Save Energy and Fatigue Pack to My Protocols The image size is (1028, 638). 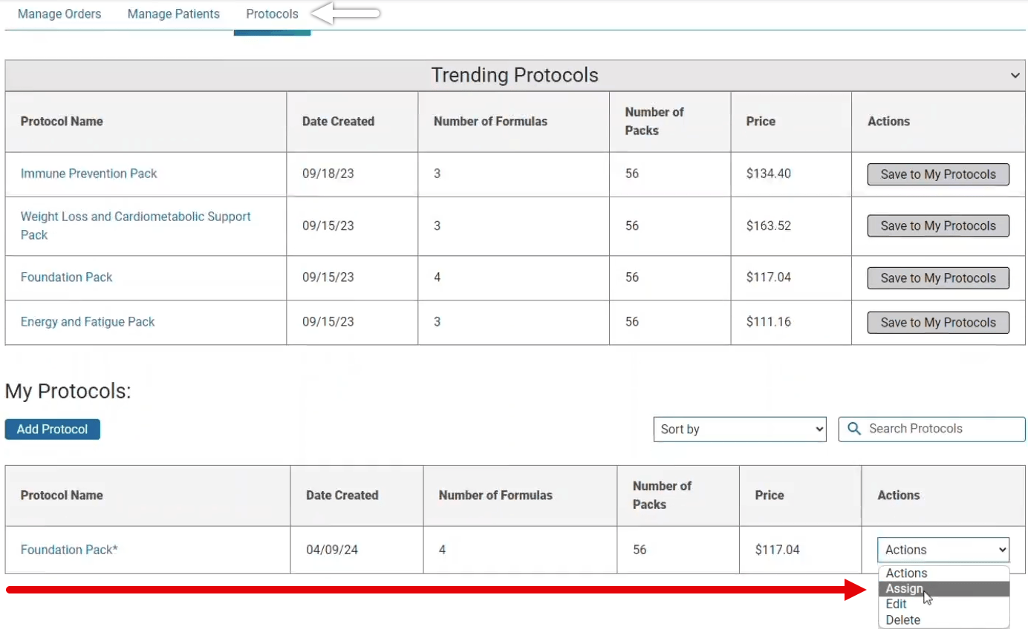pos(938,322)
